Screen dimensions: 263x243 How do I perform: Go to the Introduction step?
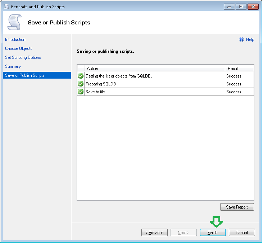coord(15,39)
